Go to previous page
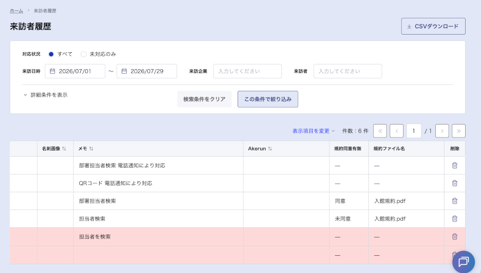The image size is (481, 273). pos(397,131)
